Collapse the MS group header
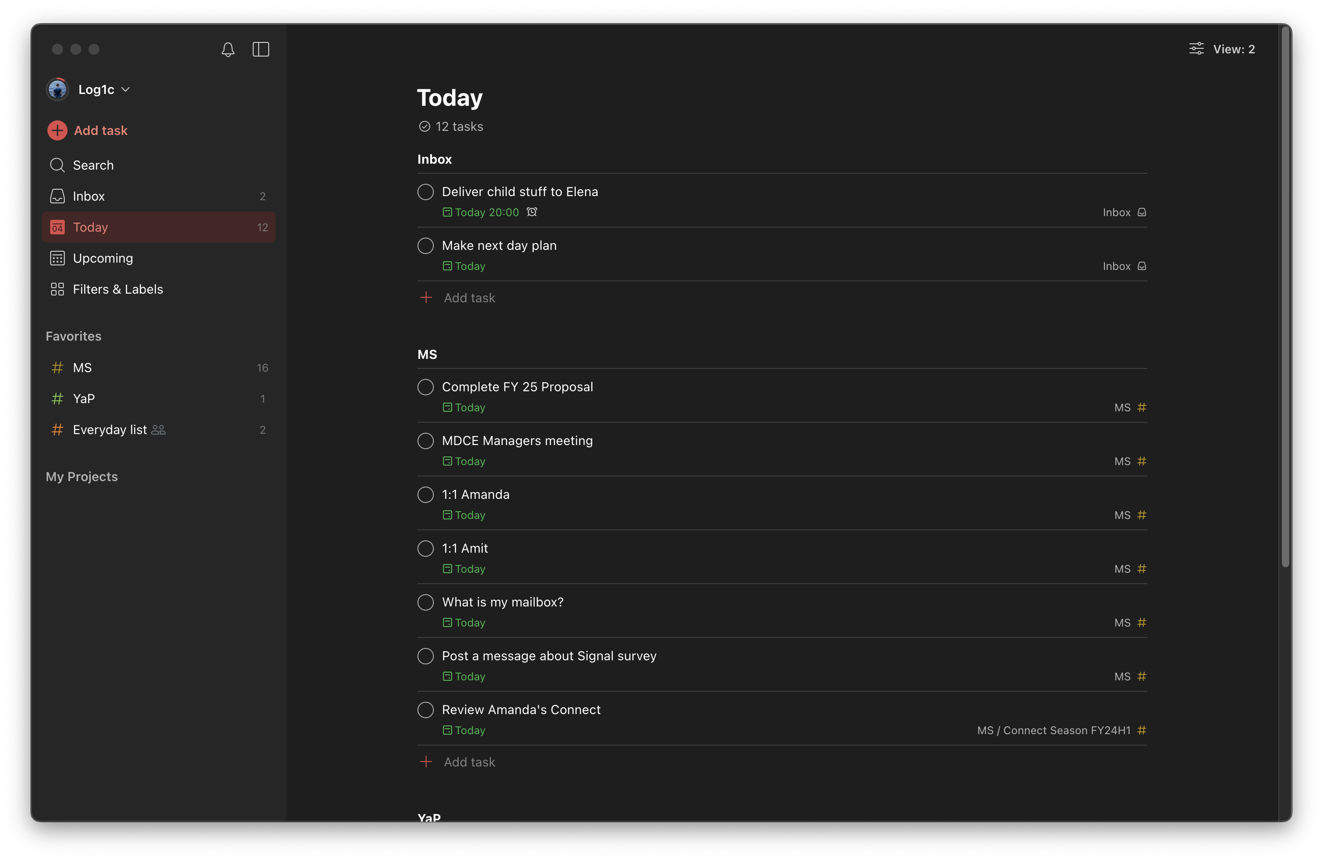Image resolution: width=1323 pixels, height=860 pixels. (427, 354)
